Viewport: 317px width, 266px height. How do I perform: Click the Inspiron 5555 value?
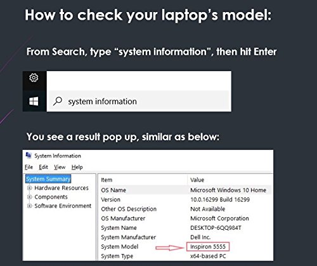208,246
